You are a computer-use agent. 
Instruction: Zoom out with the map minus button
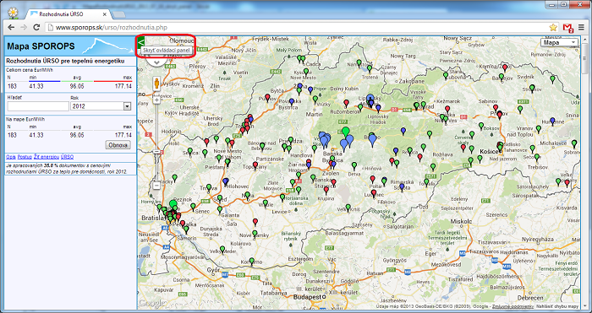click(x=157, y=186)
